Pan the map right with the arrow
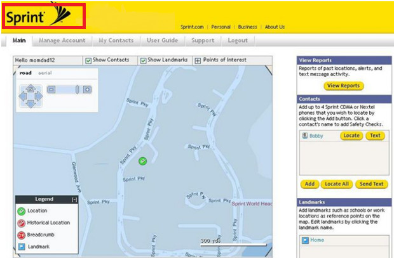Screen dimensions: 394x258 [39, 96]
